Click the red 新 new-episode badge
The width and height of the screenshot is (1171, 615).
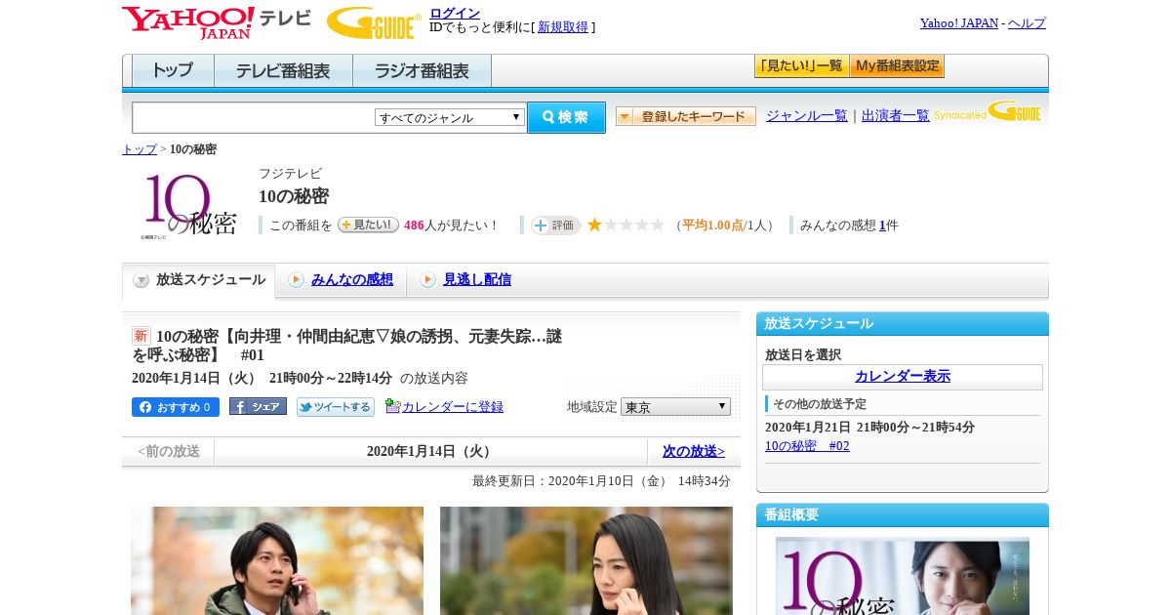click(x=141, y=336)
